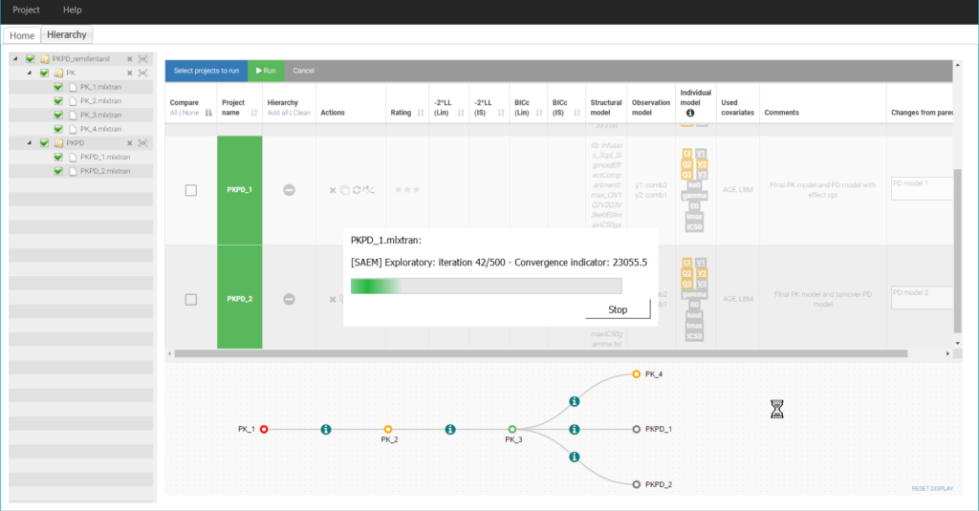979x511 pixels.
Task: Select the red PK_1 node in the hierarchy graph
Action: 264,430
